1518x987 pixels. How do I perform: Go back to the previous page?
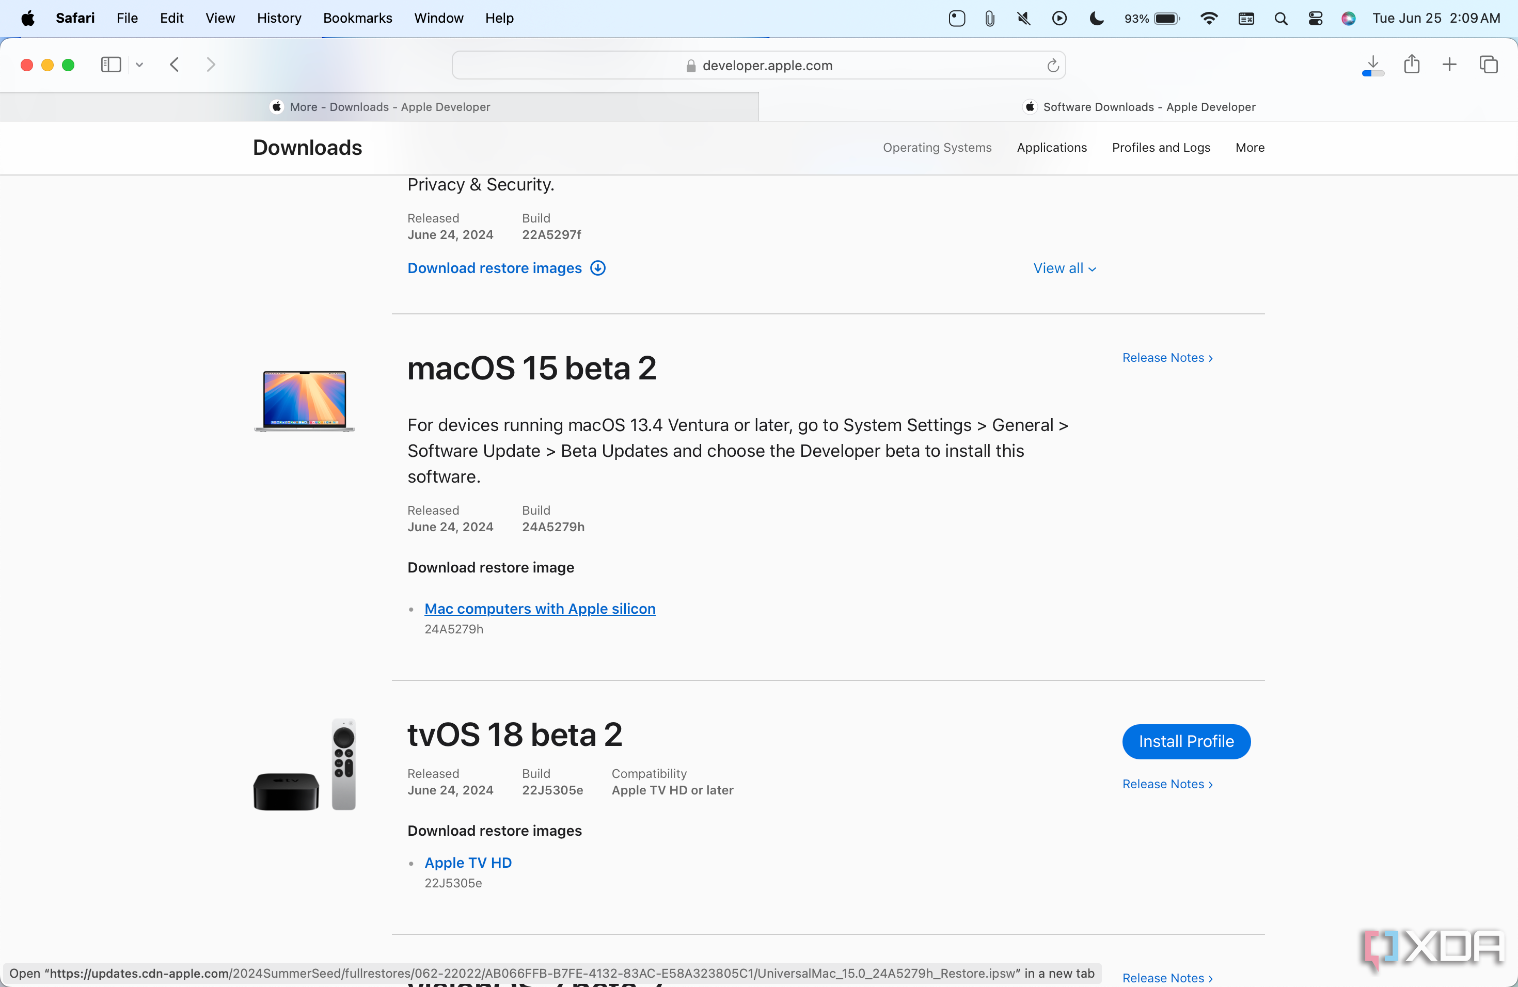pos(174,65)
